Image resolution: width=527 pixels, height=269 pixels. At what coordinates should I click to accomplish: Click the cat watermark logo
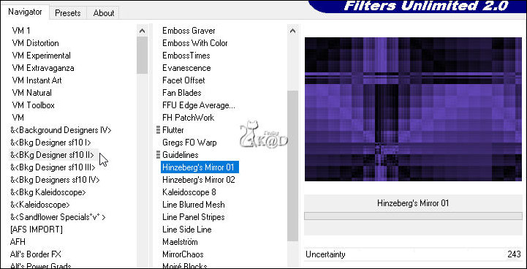tap(264, 134)
